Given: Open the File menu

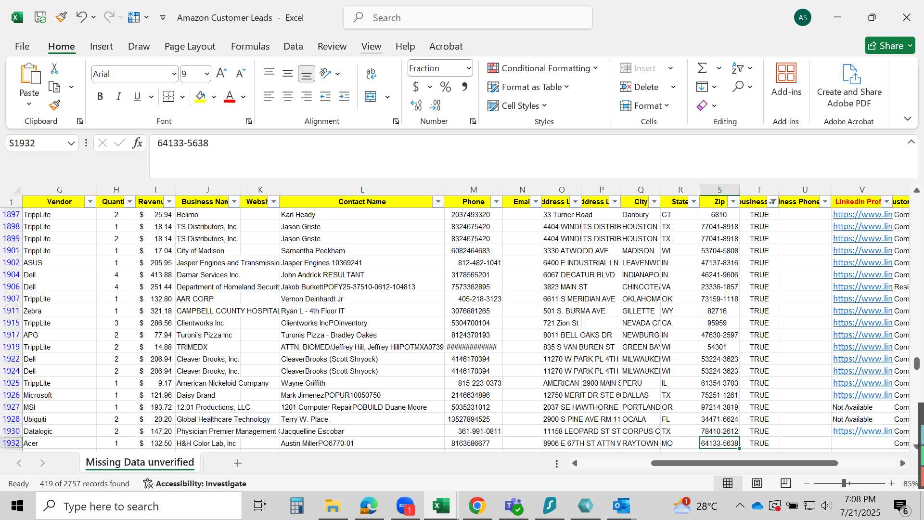Looking at the screenshot, I should [22, 46].
